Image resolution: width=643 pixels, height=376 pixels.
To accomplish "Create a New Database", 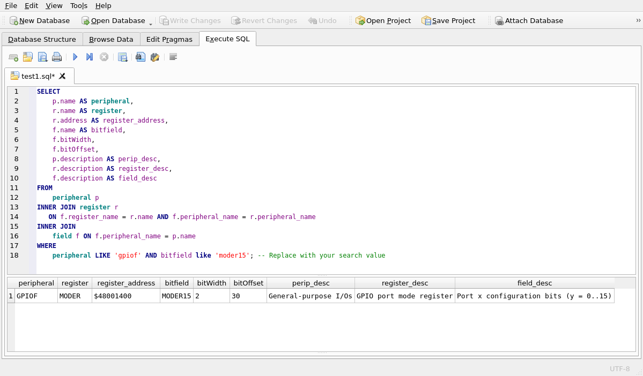I will click(x=39, y=20).
